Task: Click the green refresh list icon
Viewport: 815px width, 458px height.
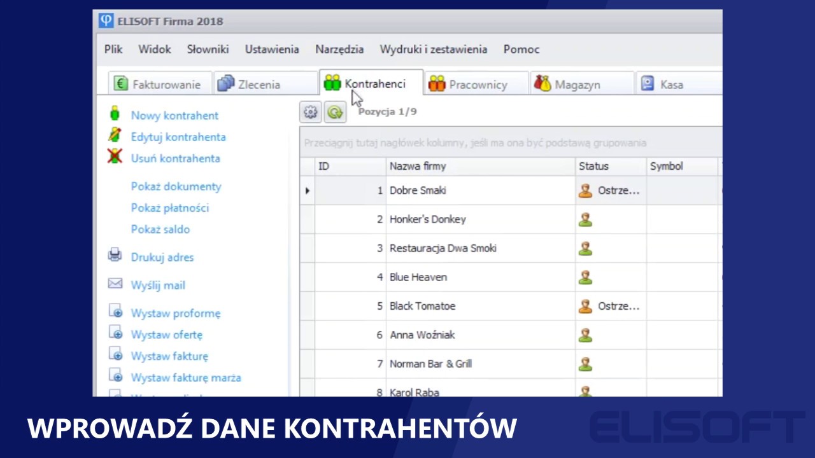Action: pos(335,113)
